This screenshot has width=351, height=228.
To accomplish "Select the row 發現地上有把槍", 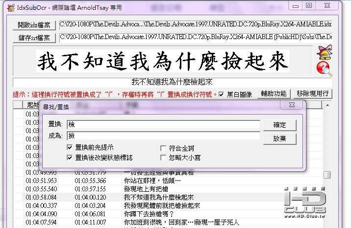I will click(168, 189).
